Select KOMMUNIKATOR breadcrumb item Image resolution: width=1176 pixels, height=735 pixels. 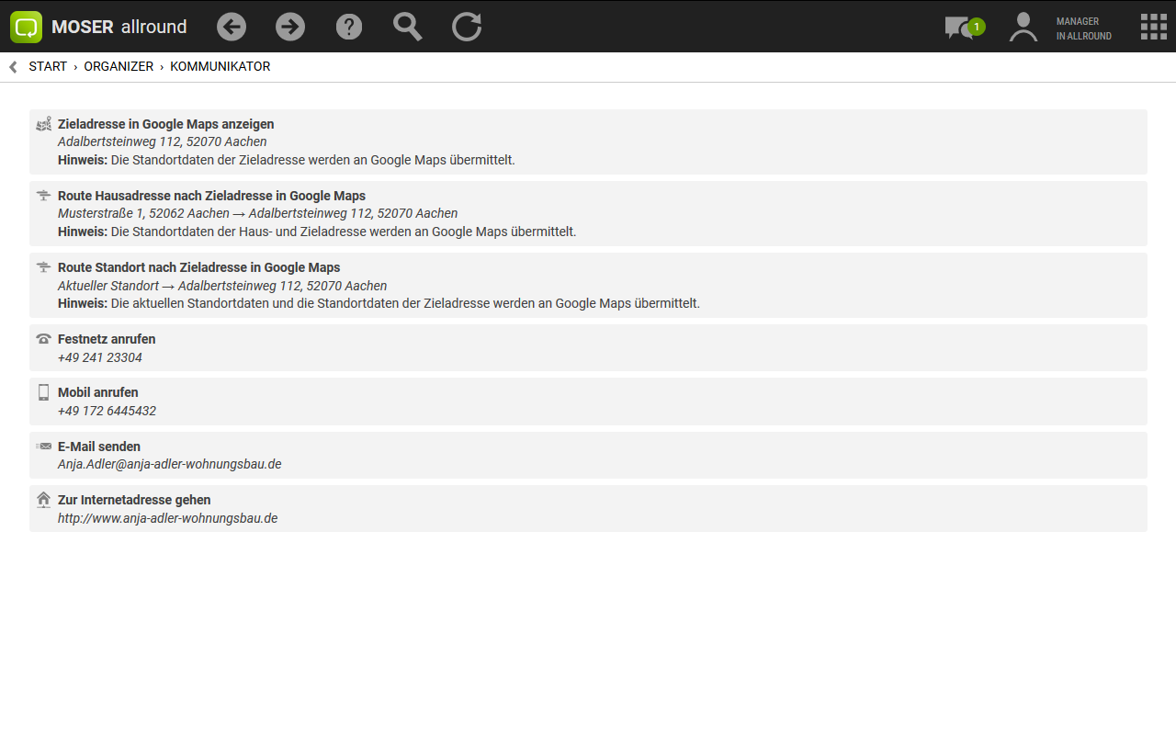point(220,67)
